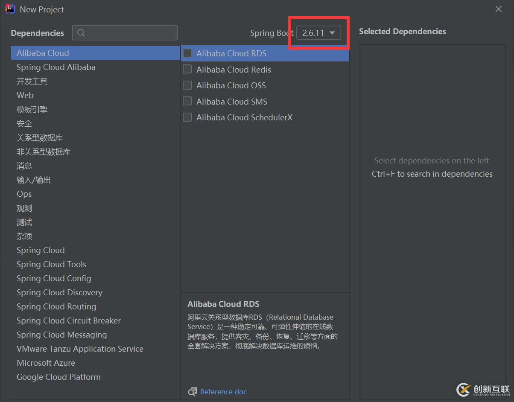514x402 pixels.
Task: Open the Reference doc link
Action: tap(223, 392)
